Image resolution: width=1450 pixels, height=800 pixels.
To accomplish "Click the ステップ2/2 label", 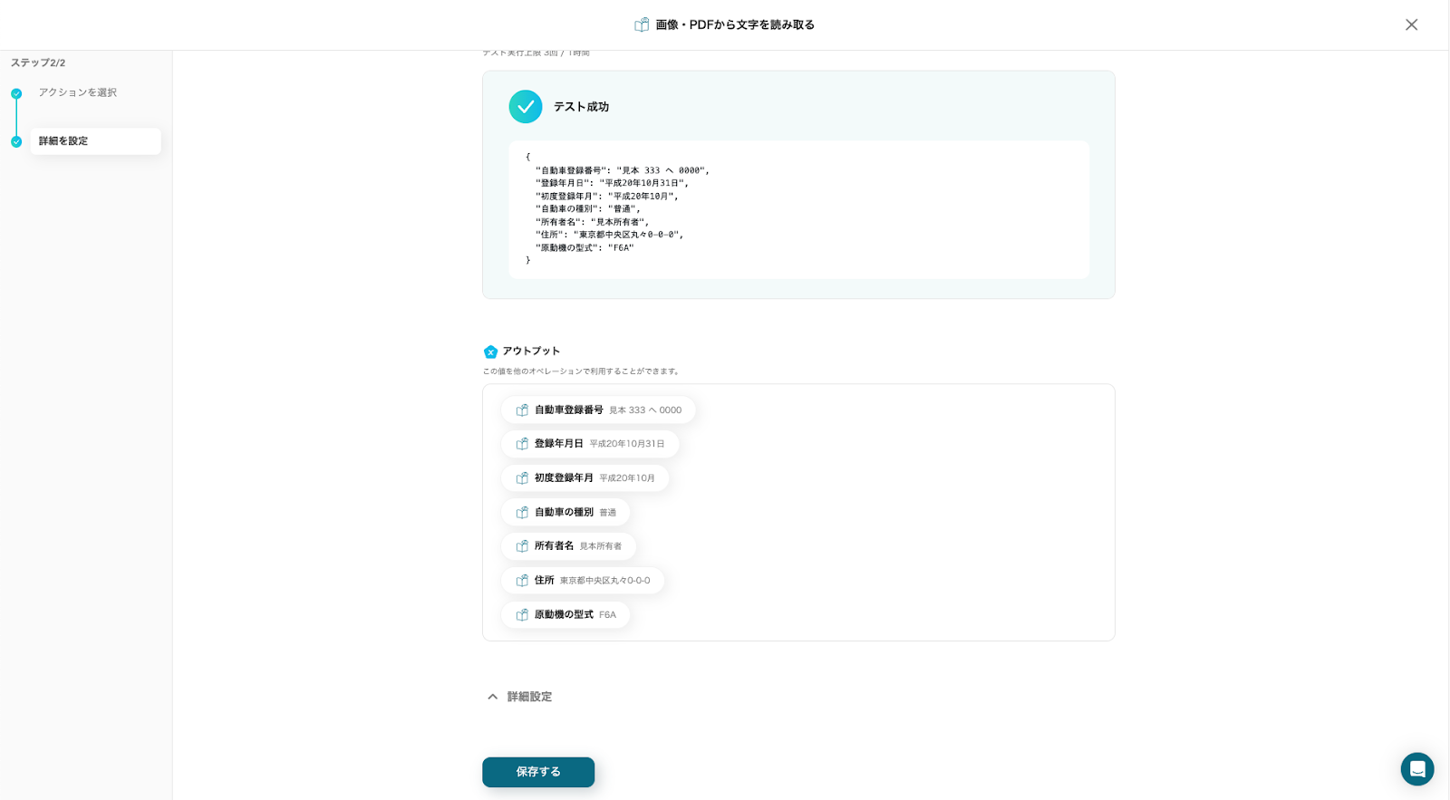I will (x=38, y=63).
